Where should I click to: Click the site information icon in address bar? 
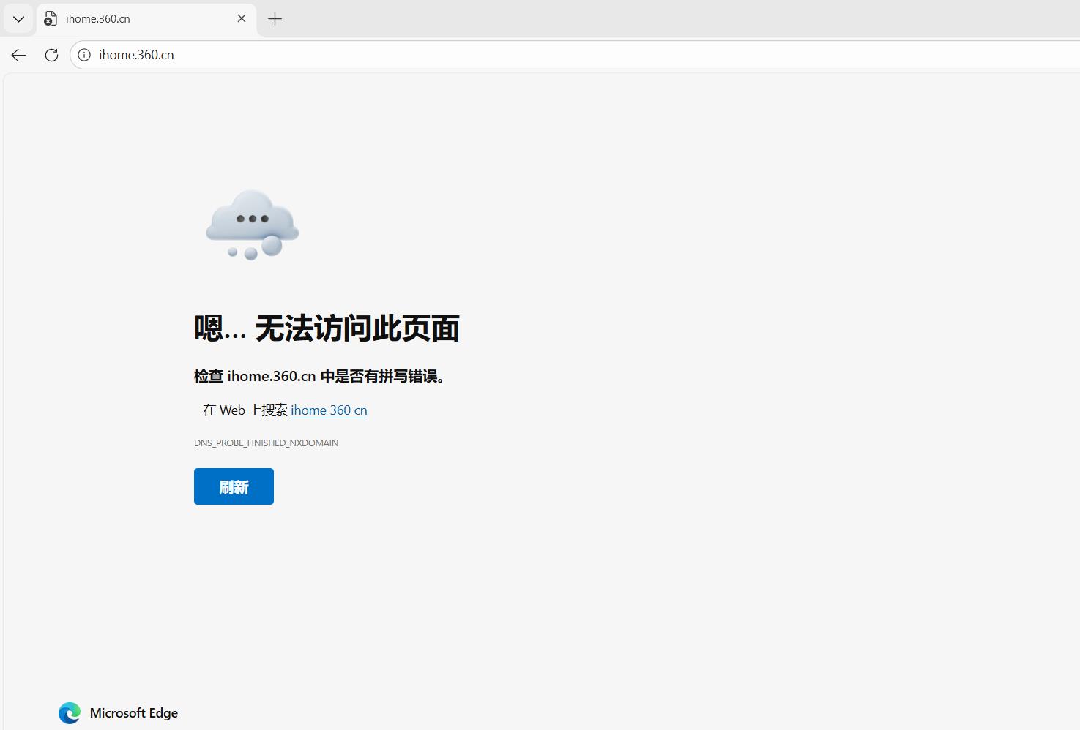83,54
